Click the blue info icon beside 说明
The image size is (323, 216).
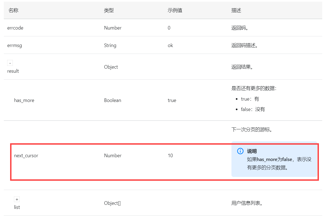point(240,151)
